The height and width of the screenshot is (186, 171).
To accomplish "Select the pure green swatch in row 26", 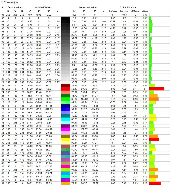I will (x=66, y=99).
